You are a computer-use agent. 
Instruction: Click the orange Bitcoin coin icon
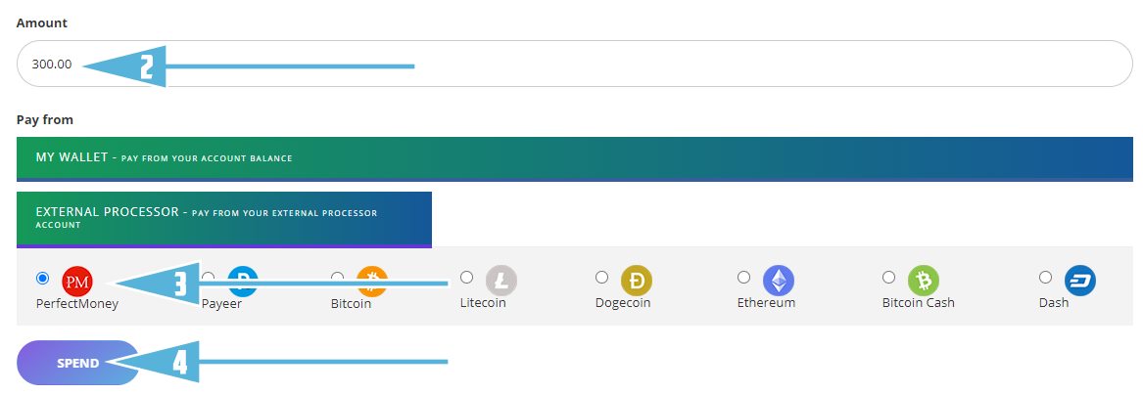pos(372,281)
